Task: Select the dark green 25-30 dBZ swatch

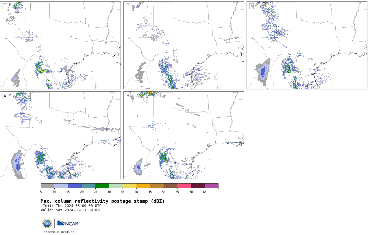Action: click(x=102, y=186)
